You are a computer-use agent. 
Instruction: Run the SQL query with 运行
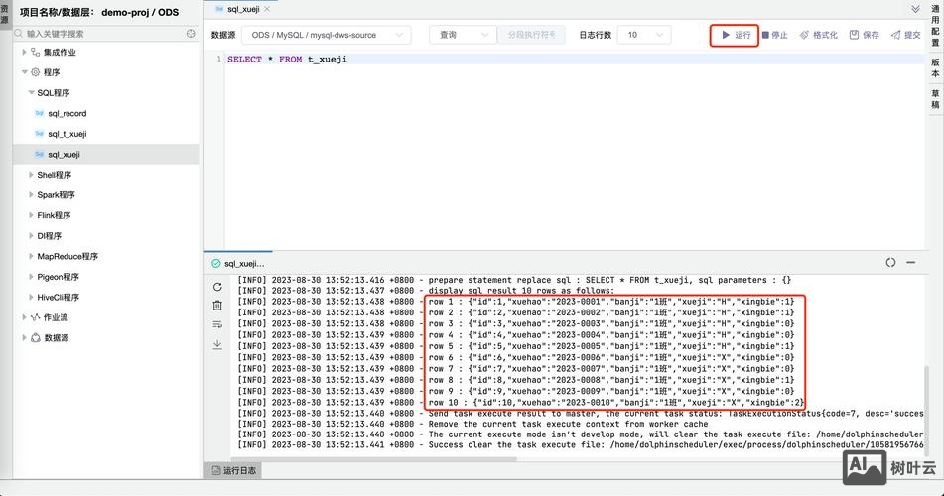pyautogui.click(x=737, y=35)
